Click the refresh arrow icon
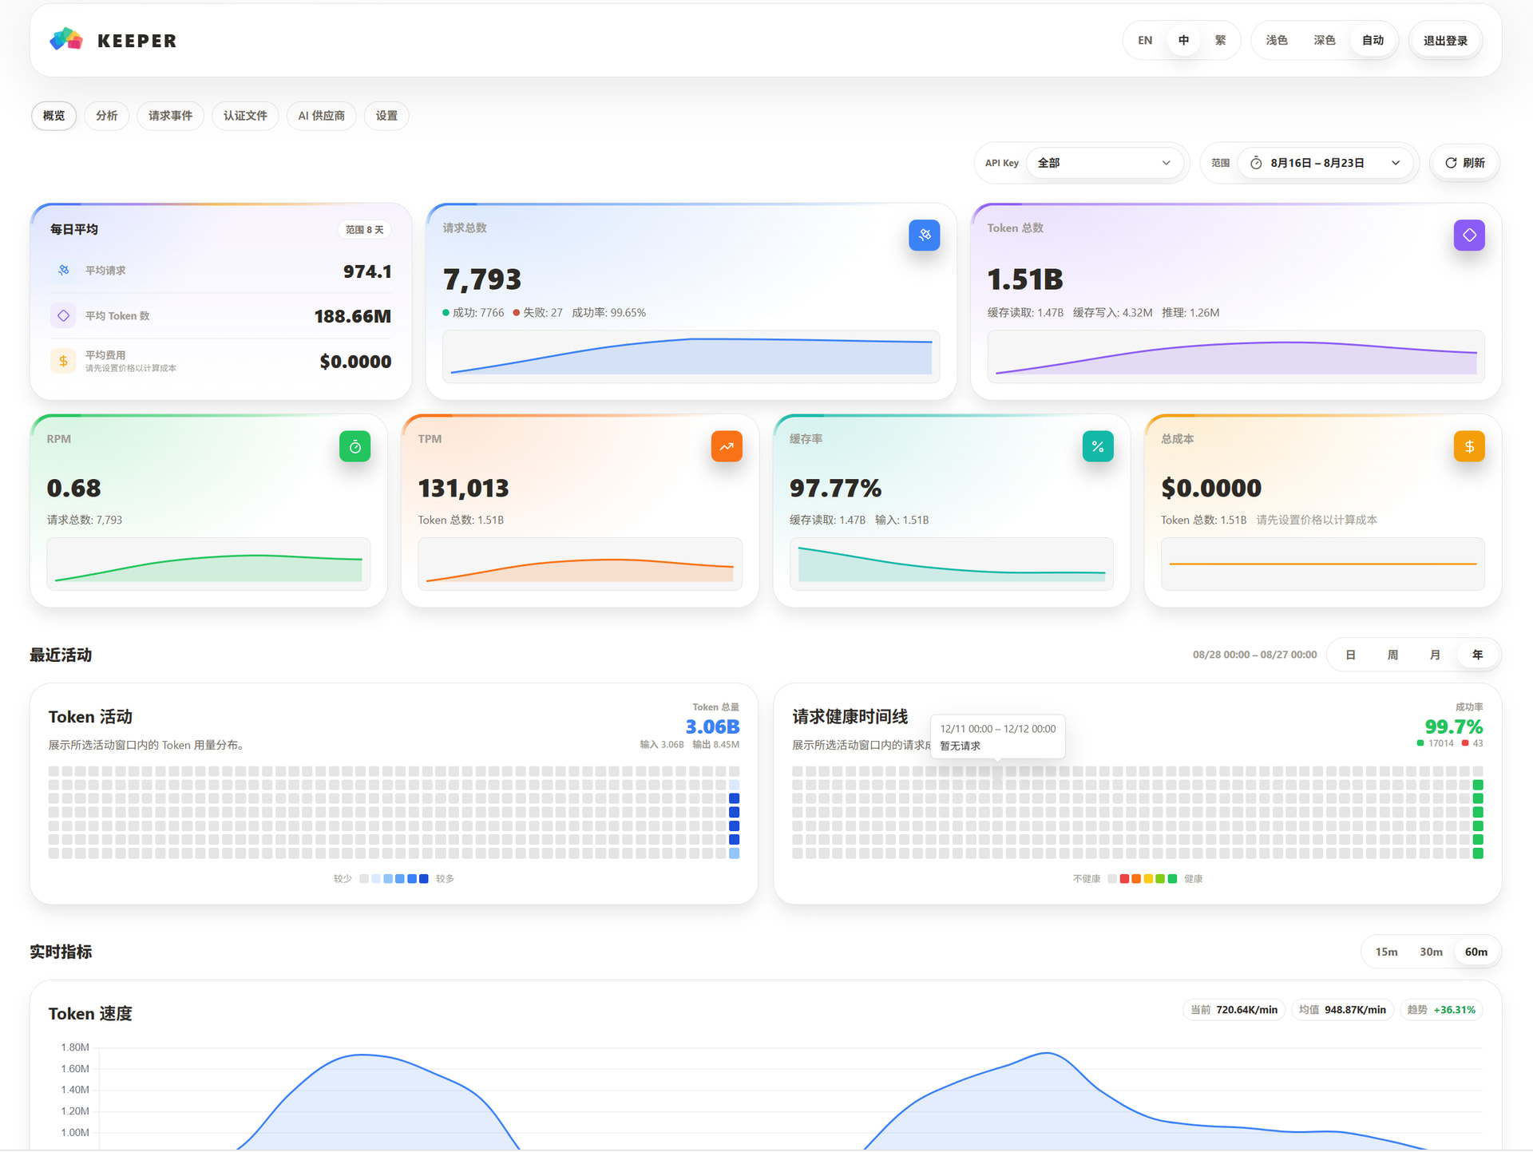1533x1152 pixels. click(x=1451, y=163)
